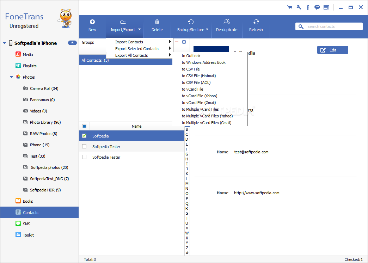
Task: Click the Backup/Restore clock icon
Action: click(191, 22)
